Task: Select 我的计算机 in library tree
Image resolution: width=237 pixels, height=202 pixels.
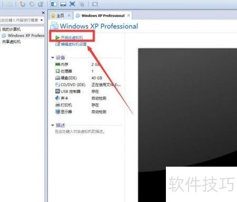Action: [x=11, y=29]
